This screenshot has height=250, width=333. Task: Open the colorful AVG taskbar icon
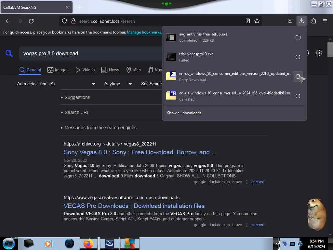(130, 243)
